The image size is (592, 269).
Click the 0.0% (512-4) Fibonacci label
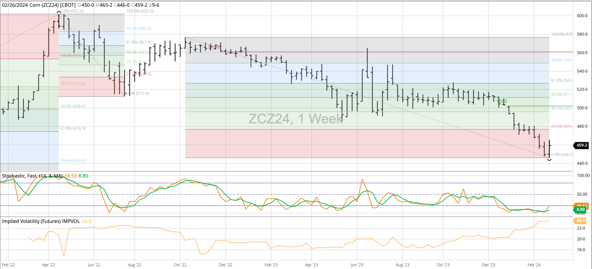[138, 93]
